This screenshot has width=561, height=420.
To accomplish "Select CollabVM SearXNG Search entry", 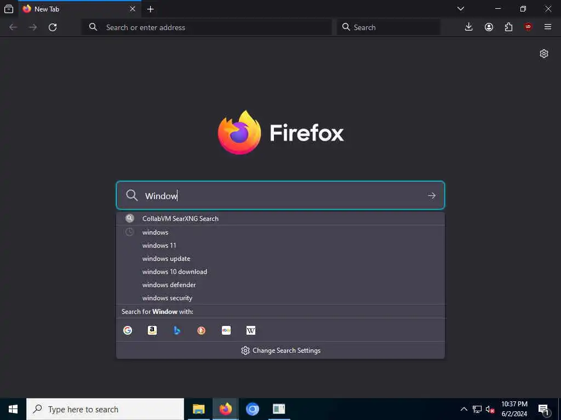I will [280, 219].
